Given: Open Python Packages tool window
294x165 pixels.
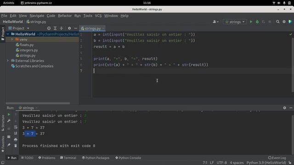Looking at the screenshot, I should coord(96,158).
